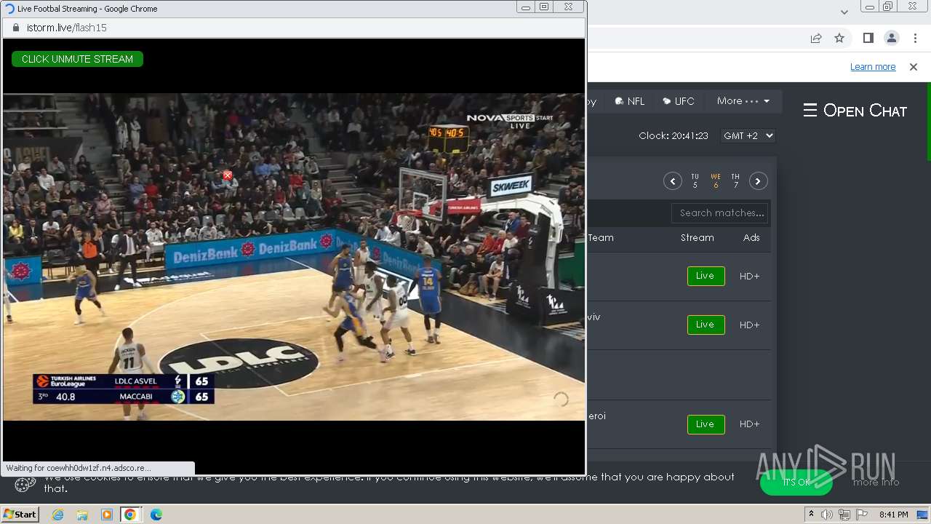The image size is (931, 524).
Task: Open the Chrome three-dot menu
Action: [x=915, y=38]
